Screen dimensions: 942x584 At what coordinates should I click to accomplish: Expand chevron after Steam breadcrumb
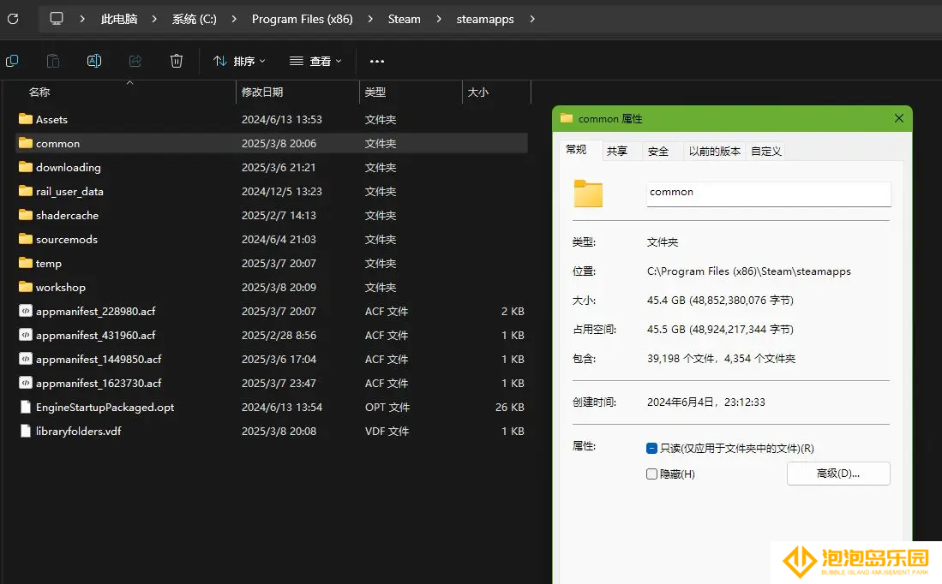click(x=439, y=19)
